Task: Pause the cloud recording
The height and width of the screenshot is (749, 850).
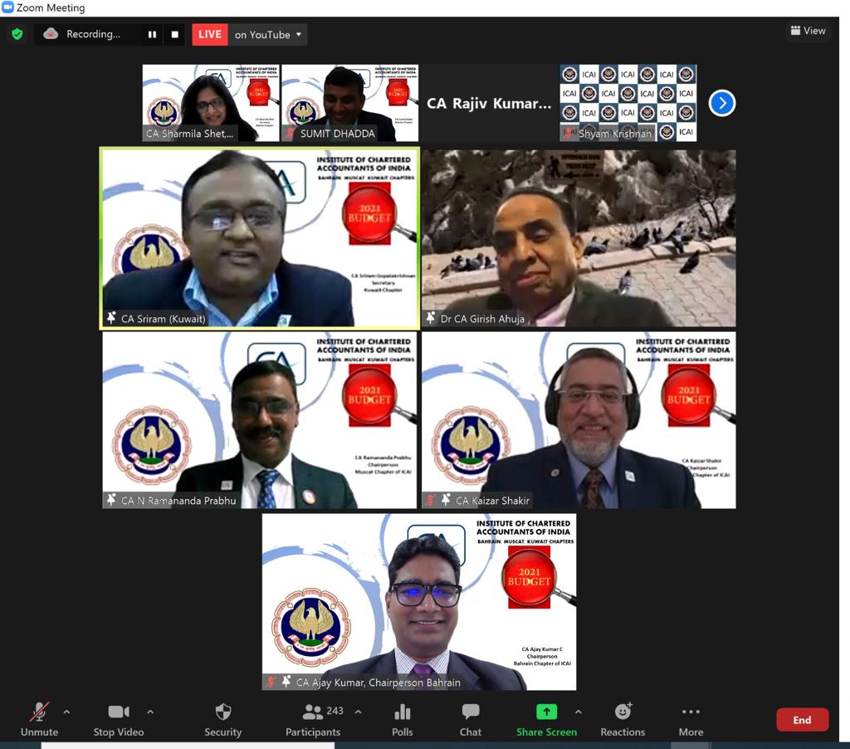Action: tap(153, 34)
